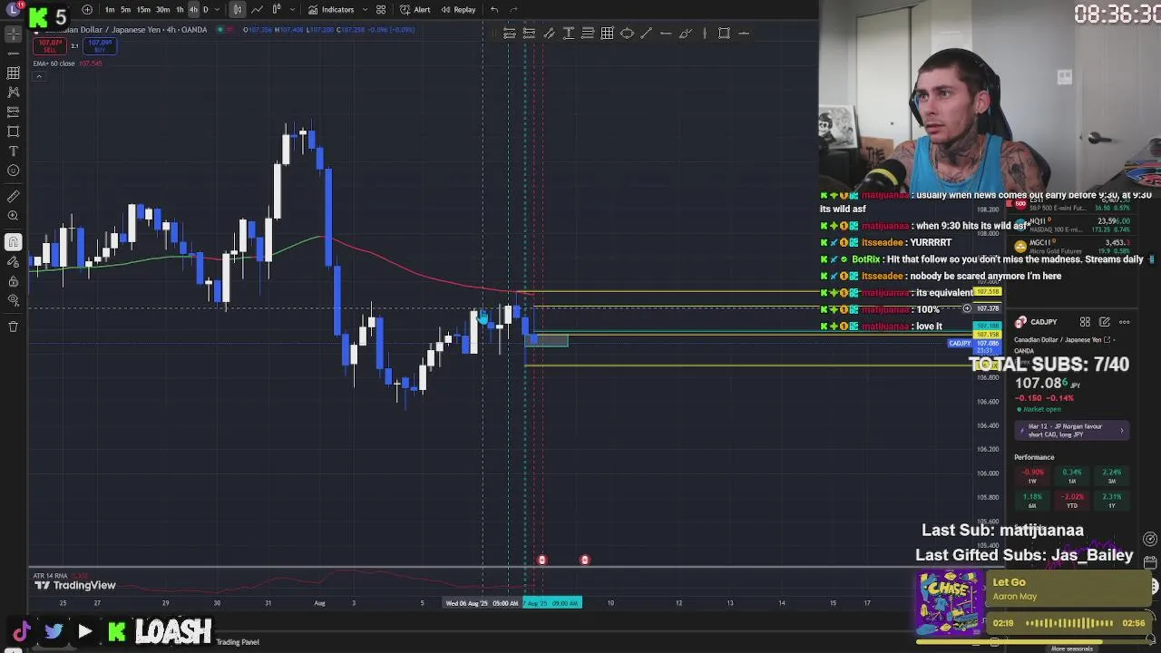Select line chart type icon
1161x653 pixels.
point(257,9)
